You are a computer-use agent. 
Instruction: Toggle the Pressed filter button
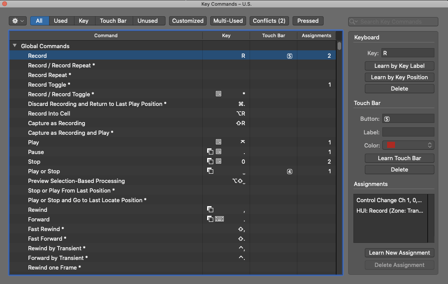308,21
